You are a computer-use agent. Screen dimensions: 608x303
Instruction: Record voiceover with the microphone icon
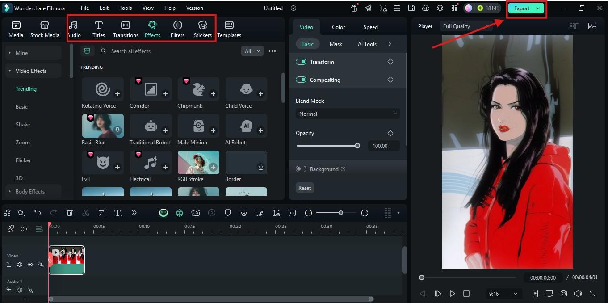pos(244,213)
